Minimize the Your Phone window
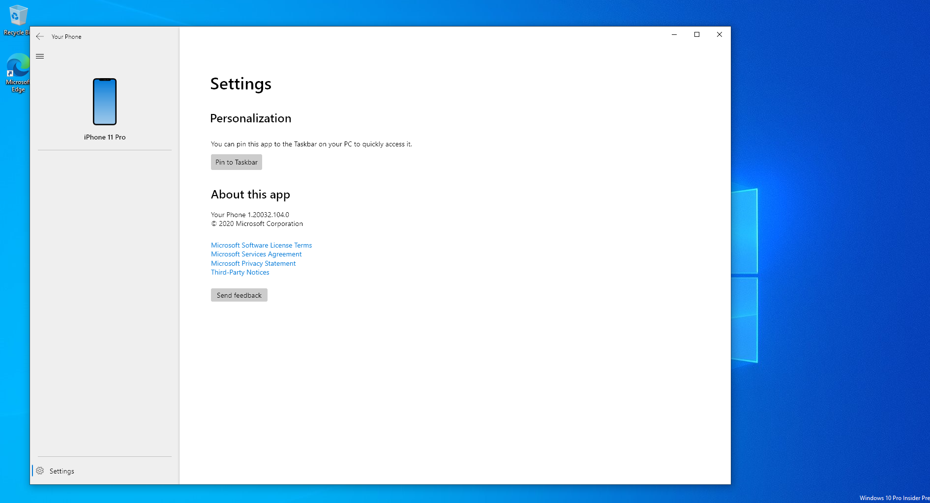 coord(674,34)
